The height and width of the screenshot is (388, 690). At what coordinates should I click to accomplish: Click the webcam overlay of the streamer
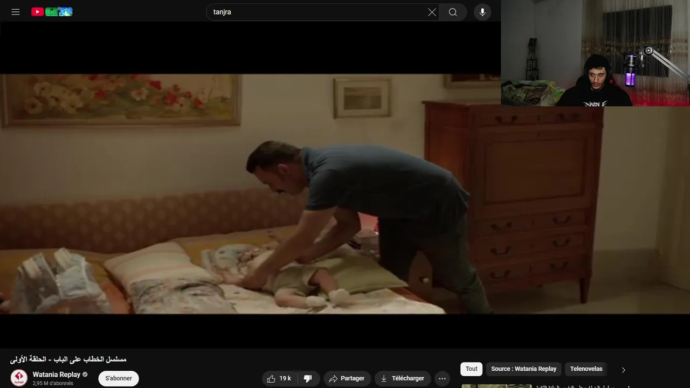coord(595,53)
